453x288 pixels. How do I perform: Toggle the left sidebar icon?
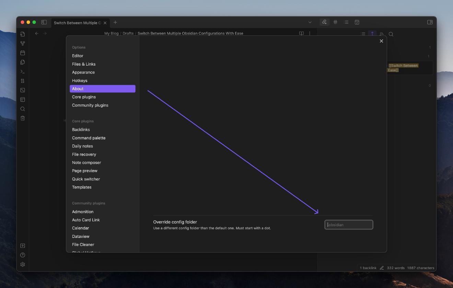pyautogui.click(x=44, y=22)
